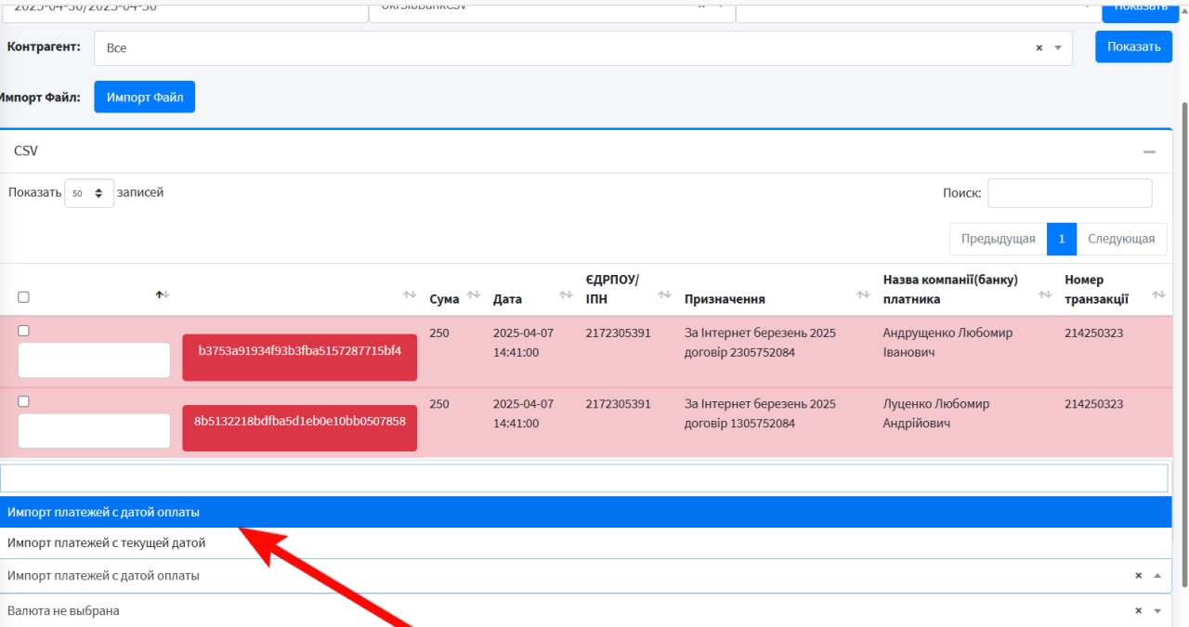Click the dropdown search box above options
This screenshot has height=627, width=1189.
583,477
